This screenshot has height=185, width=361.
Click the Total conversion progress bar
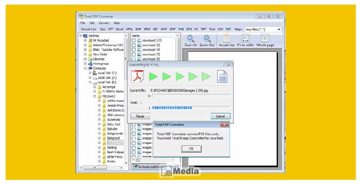pyautogui.click(x=191, y=107)
